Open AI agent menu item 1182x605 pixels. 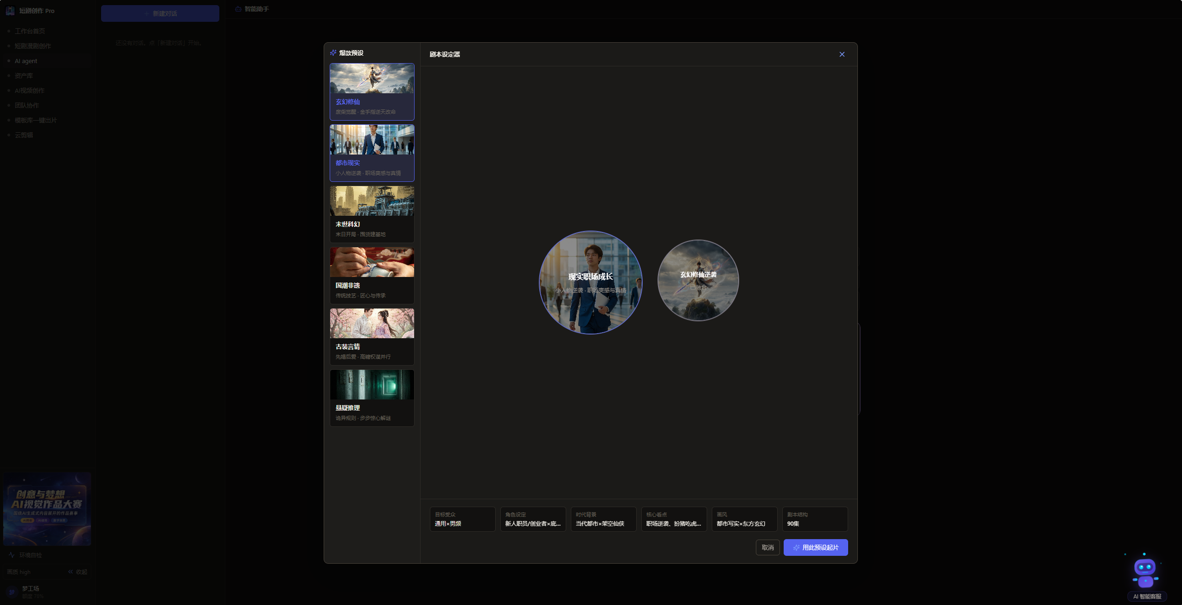pos(26,61)
